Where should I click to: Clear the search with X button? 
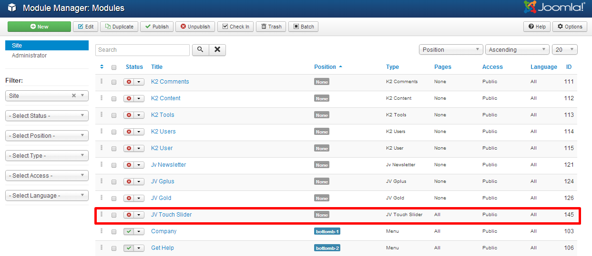click(217, 50)
